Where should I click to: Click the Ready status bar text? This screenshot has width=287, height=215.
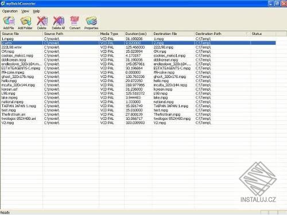(5, 213)
